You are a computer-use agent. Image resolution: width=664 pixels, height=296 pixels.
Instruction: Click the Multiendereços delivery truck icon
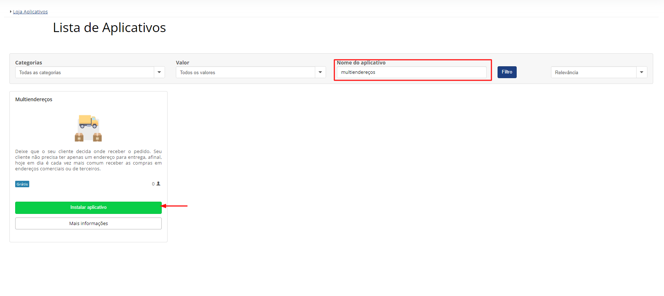click(88, 128)
